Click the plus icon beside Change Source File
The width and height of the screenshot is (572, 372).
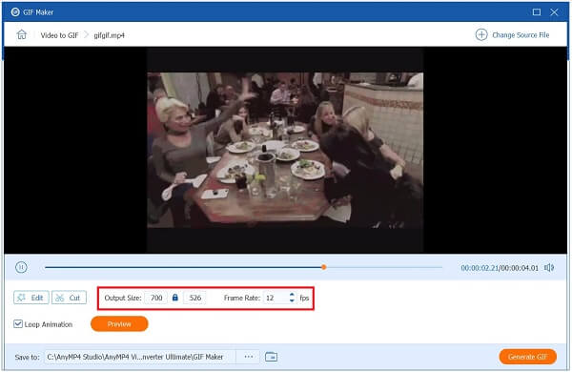(x=481, y=35)
